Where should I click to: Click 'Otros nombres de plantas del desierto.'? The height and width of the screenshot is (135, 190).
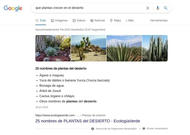[x=68, y=101]
